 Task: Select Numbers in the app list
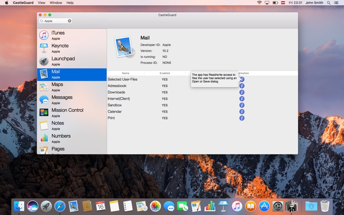pyautogui.click(x=72, y=138)
